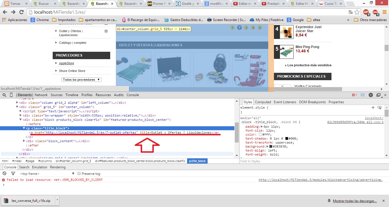The height and width of the screenshot is (207, 389).
Task: Expand the left_column div node
Action: pos(17,103)
